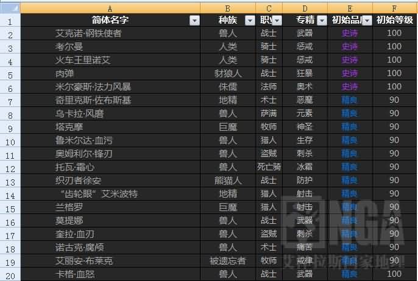This screenshot has height=281, width=418.
Task: Click cell 奇里克斯·佐布斯基
Action: tap(110, 100)
